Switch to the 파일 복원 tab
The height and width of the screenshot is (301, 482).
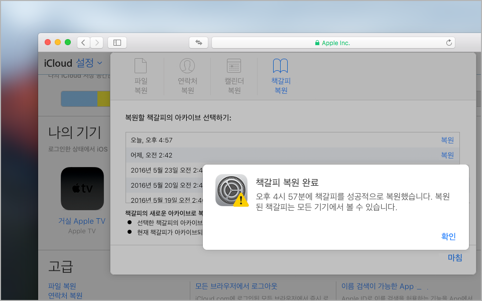[141, 76]
